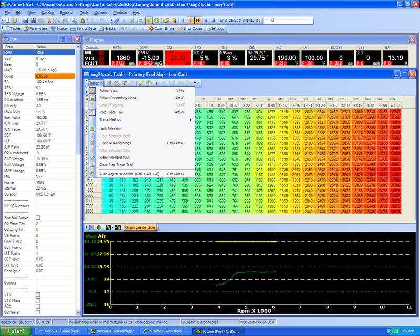Switch to the eCtune View topic taskbar item

click(165, 331)
